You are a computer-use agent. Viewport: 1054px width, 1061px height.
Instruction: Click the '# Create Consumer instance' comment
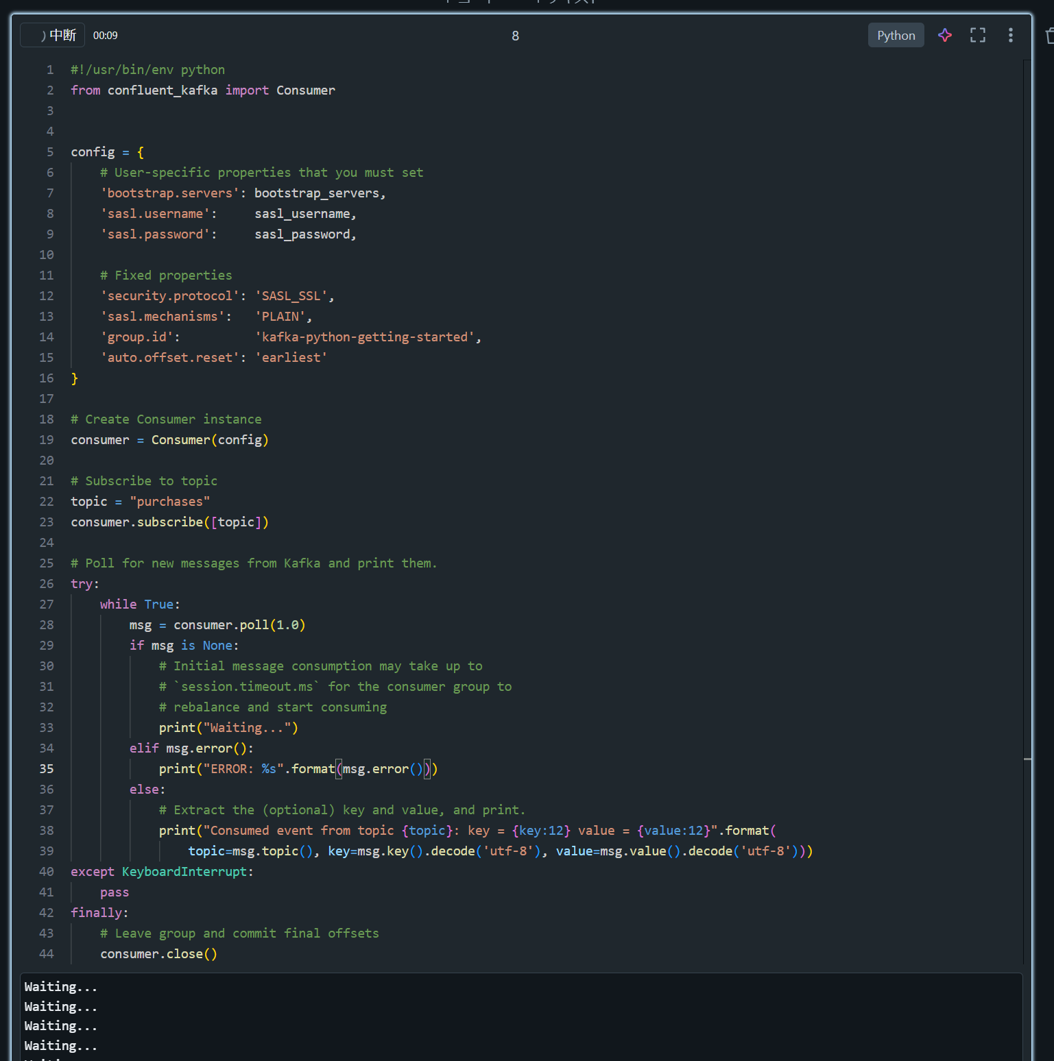point(166,419)
